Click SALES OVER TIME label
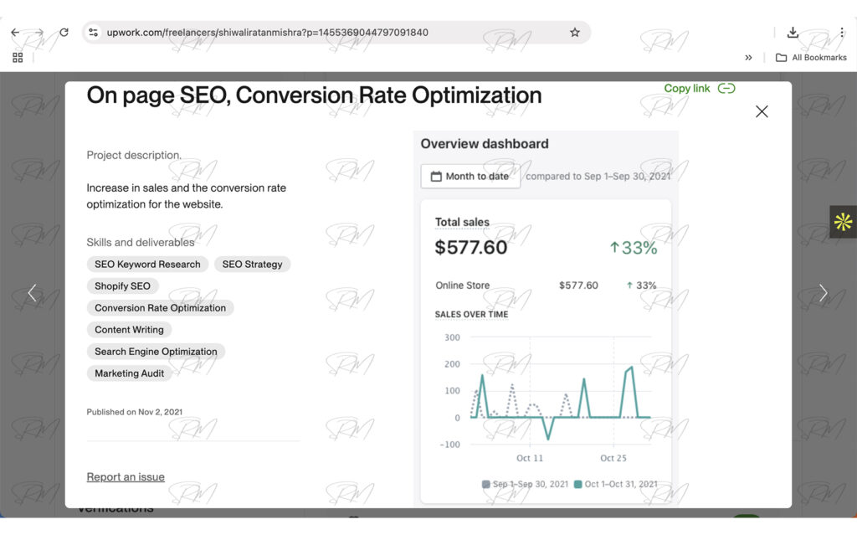 coord(471,315)
